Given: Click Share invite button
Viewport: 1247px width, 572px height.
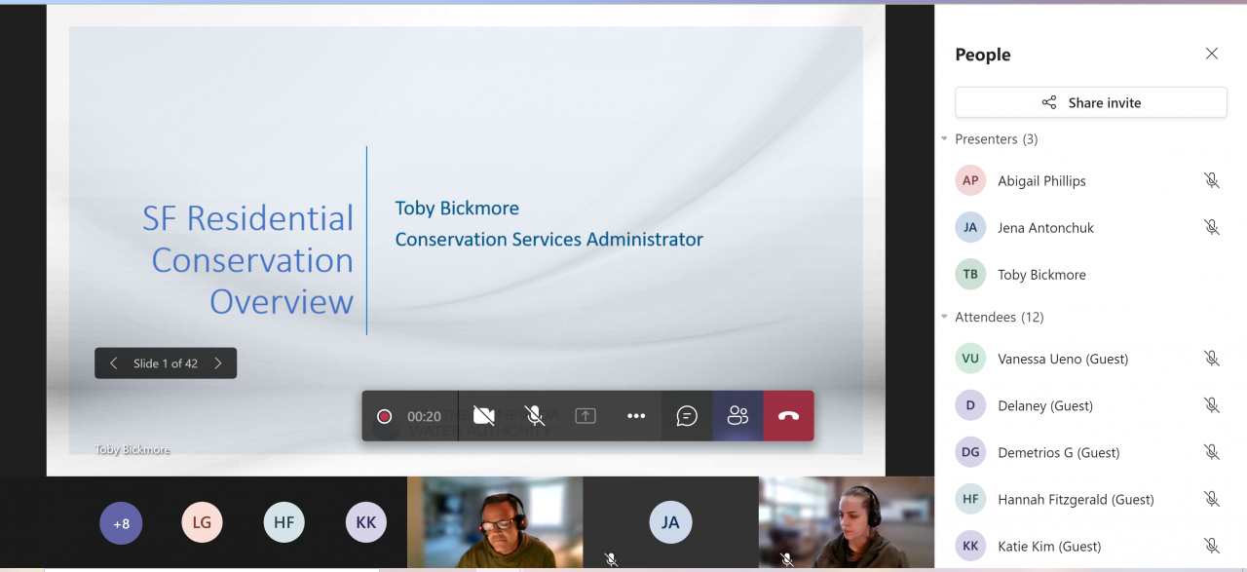Looking at the screenshot, I should (x=1091, y=102).
